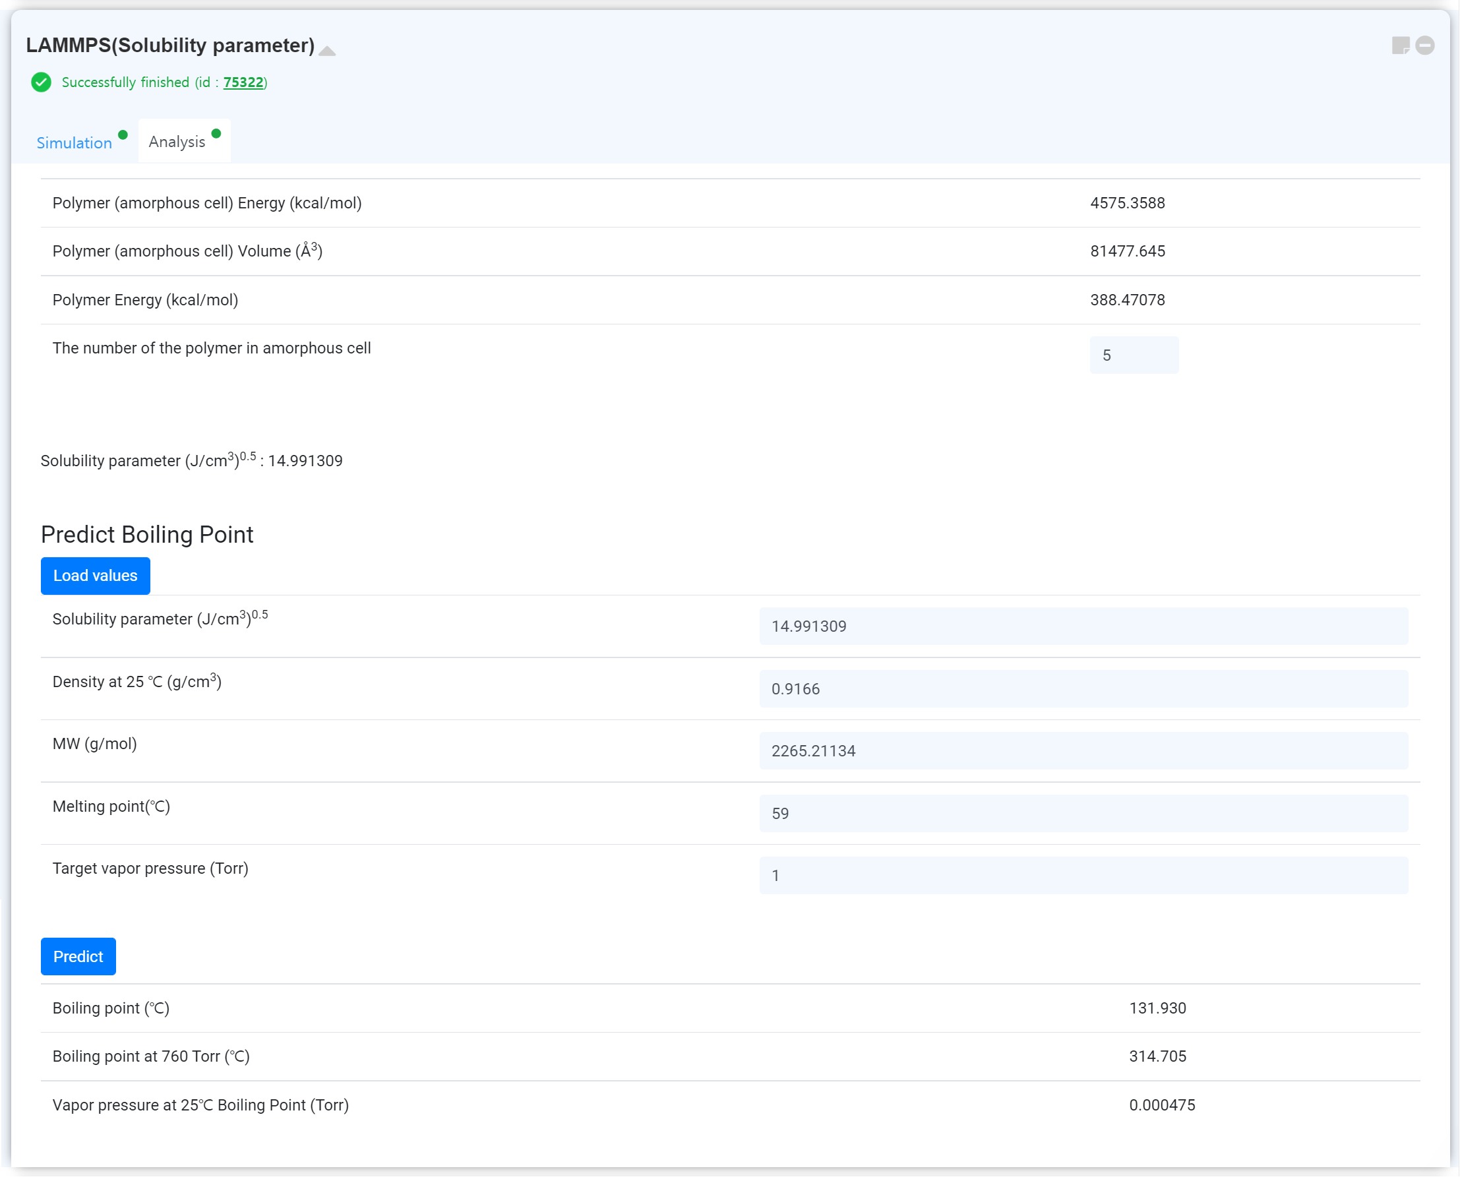Select the Analysis tab
Image resolution: width=1460 pixels, height=1183 pixels.
pos(177,142)
